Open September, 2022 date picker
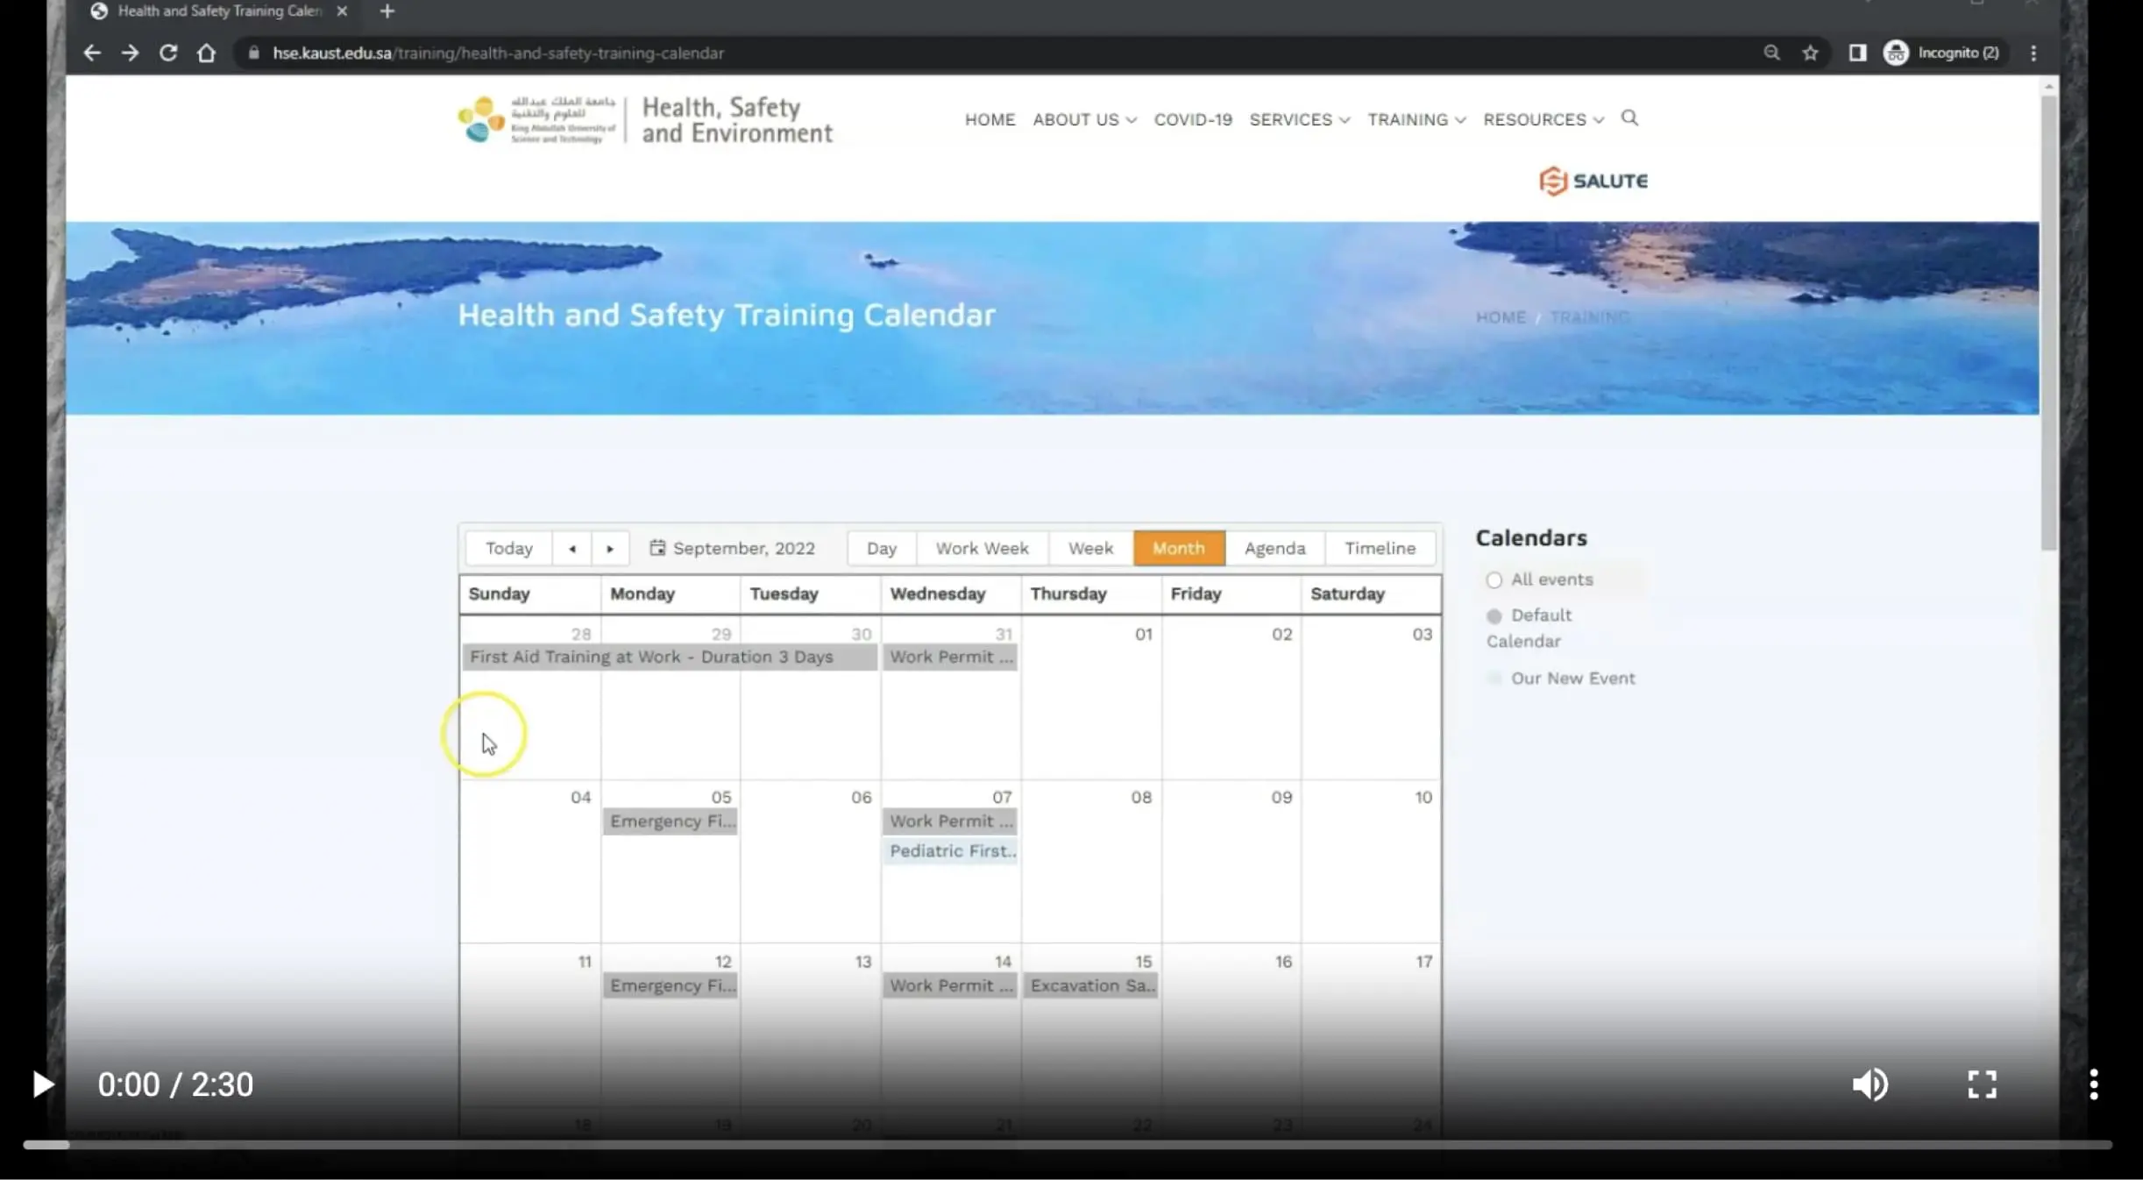This screenshot has width=2143, height=1180. click(732, 548)
